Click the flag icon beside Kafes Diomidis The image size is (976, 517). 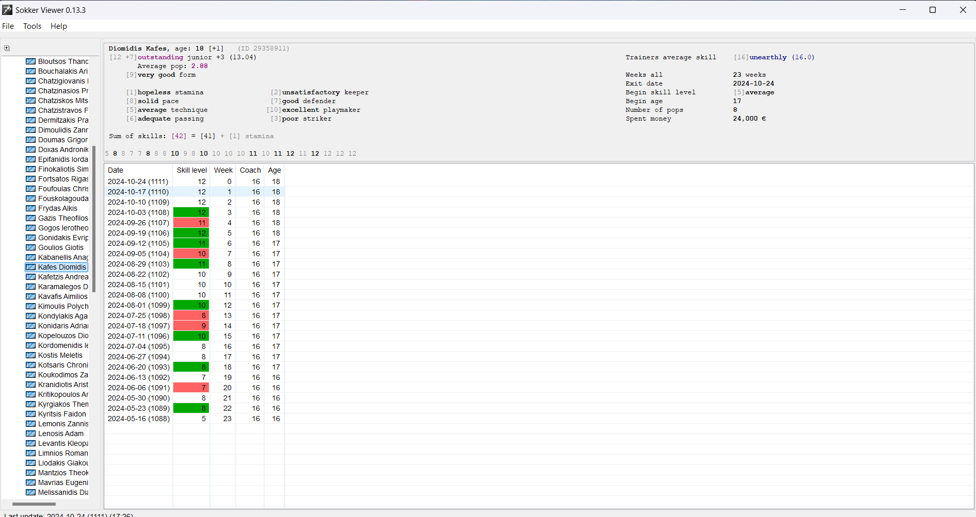31,267
